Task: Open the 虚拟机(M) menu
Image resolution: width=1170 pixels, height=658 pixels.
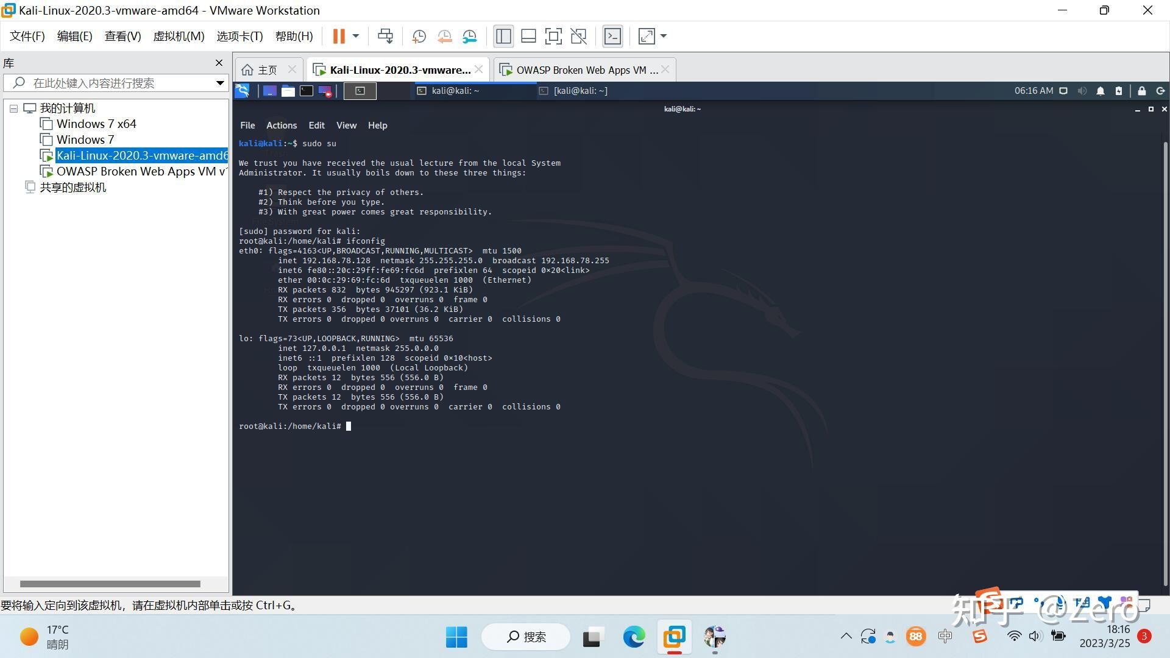Action: 179,37
